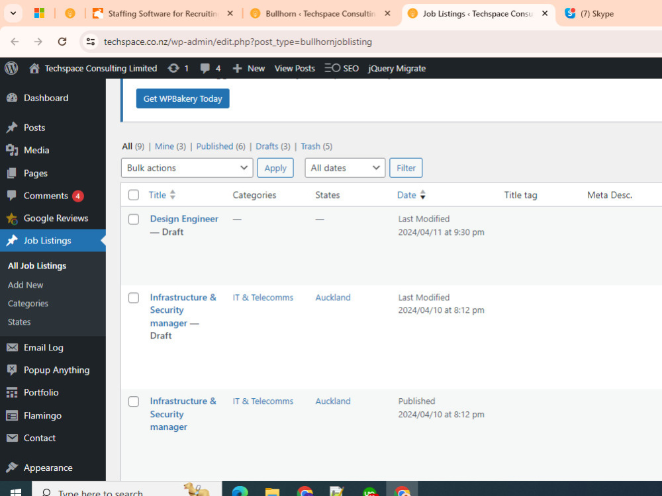Open jQuery Migrate in the admin bar
The width and height of the screenshot is (662, 496).
(x=397, y=68)
